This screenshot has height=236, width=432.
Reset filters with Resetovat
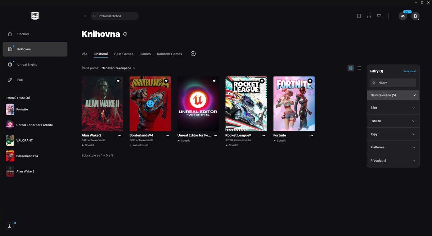click(x=409, y=71)
